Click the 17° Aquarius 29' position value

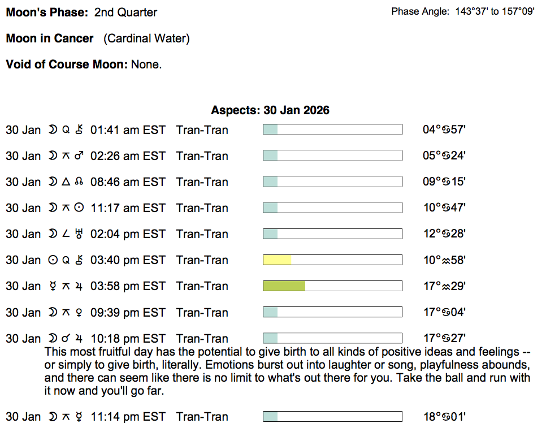(444, 286)
